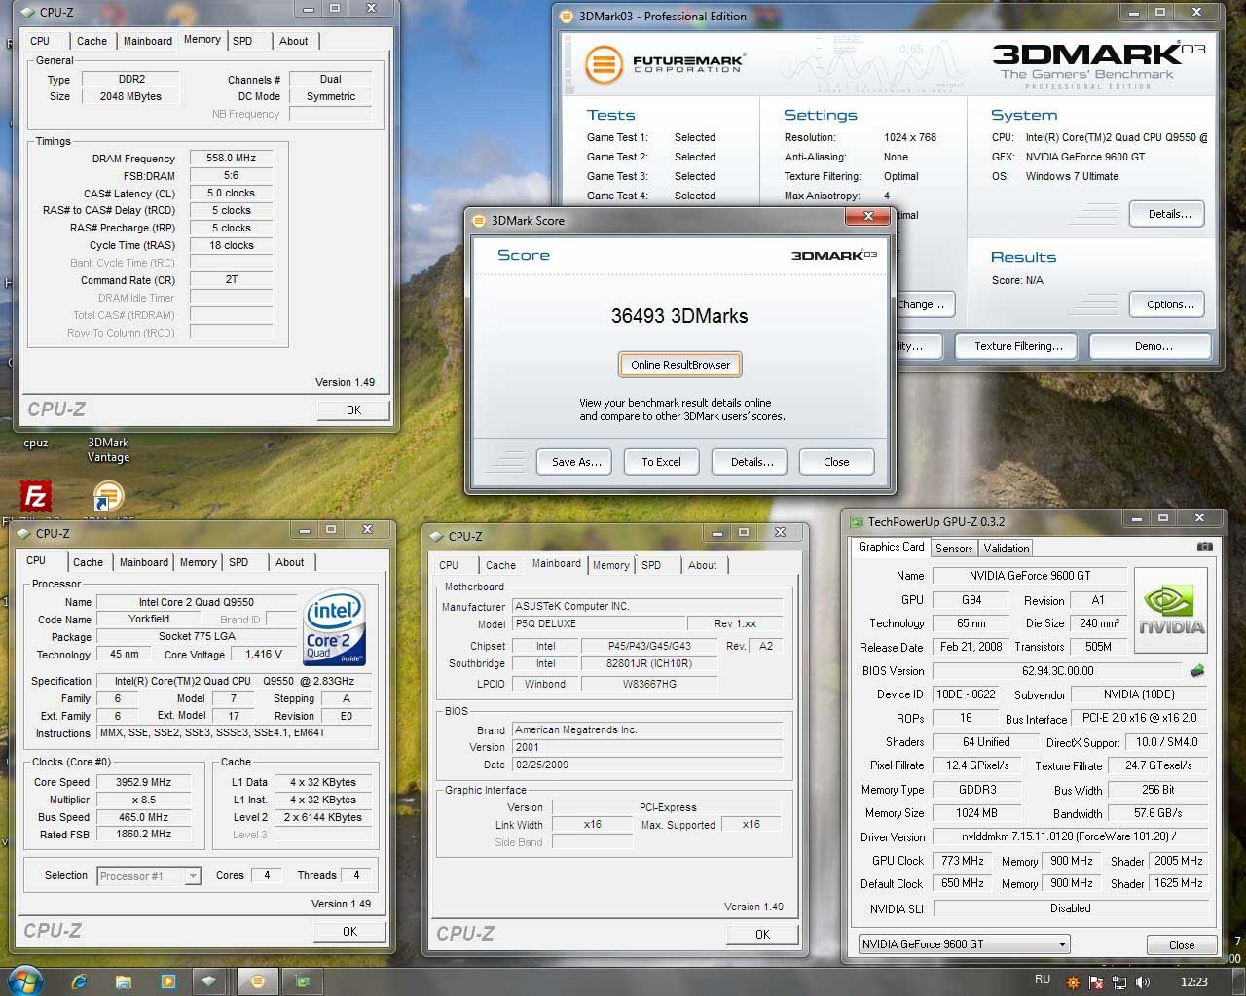Click Save As... in the score dialog
1246x996 pixels.
(576, 462)
